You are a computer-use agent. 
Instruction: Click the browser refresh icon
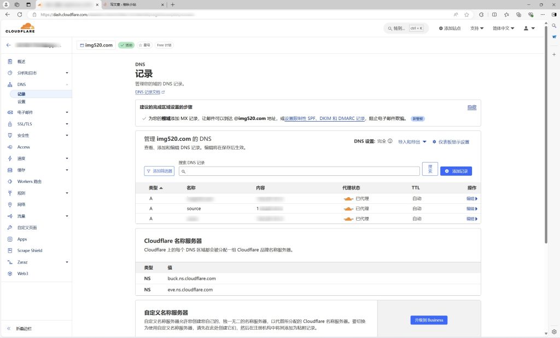[x=20, y=15]
